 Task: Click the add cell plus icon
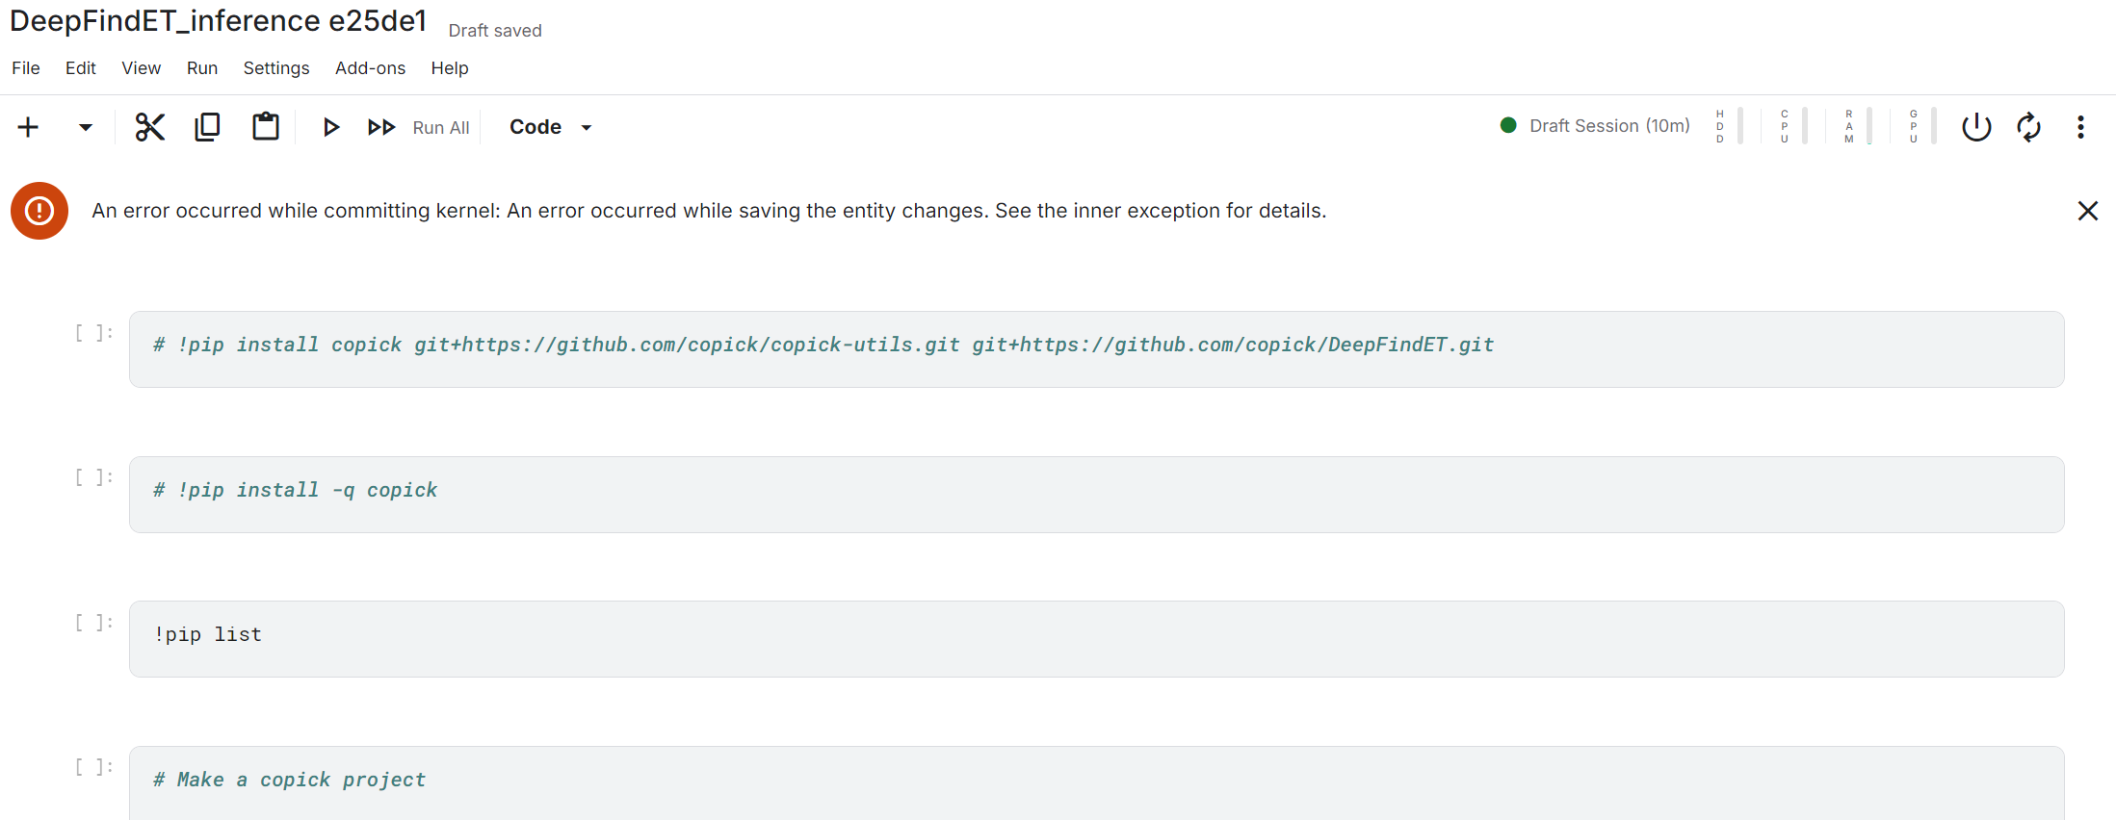[x=29, y=127]
